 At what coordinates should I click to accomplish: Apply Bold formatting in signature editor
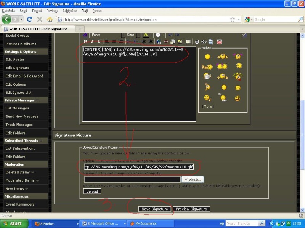point(85,41)
